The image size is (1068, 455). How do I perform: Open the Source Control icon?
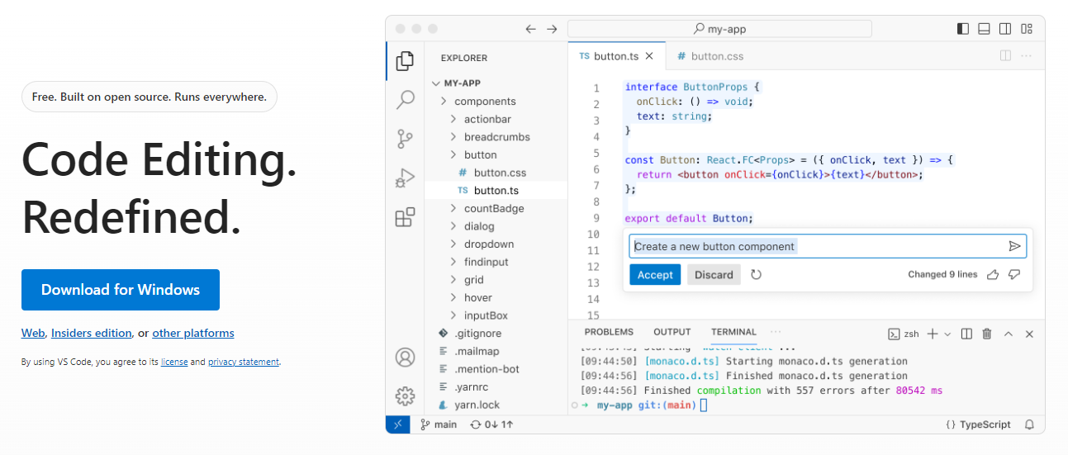405,139
